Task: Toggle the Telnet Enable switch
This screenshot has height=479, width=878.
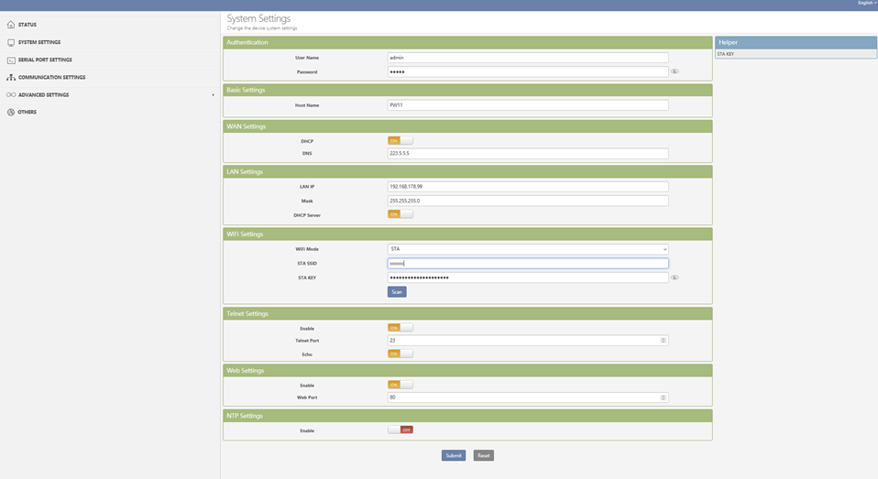Action: [x=400, y=327]
